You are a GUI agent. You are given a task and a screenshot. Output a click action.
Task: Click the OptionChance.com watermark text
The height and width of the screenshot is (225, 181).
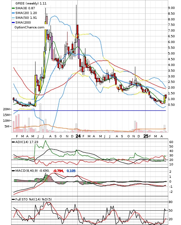click(x=29, y=27)
